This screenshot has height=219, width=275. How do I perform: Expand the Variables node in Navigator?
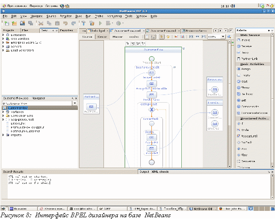pos(3,112)
